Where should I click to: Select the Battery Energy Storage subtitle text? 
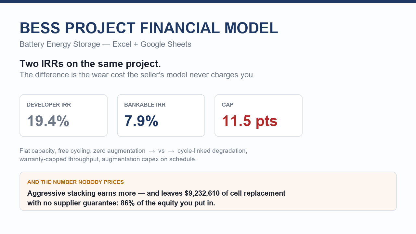pyautogui.click(x=105, y=44)
